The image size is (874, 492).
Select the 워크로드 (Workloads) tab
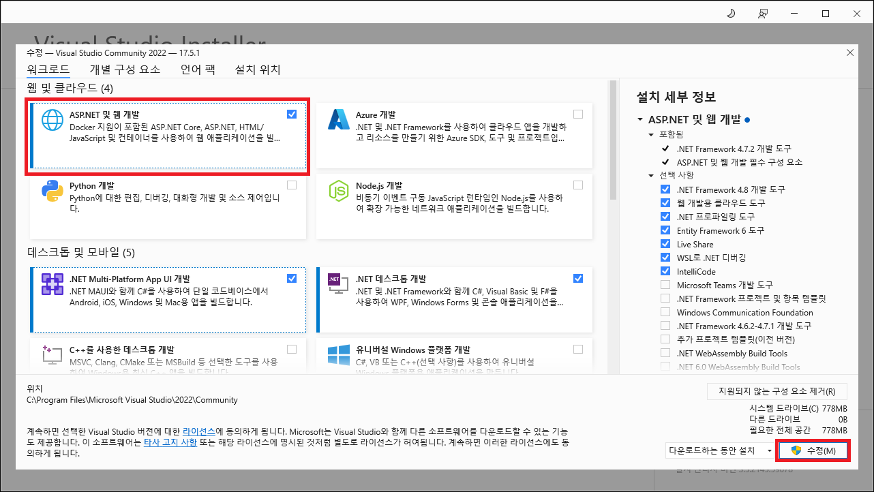click(48, 70)
